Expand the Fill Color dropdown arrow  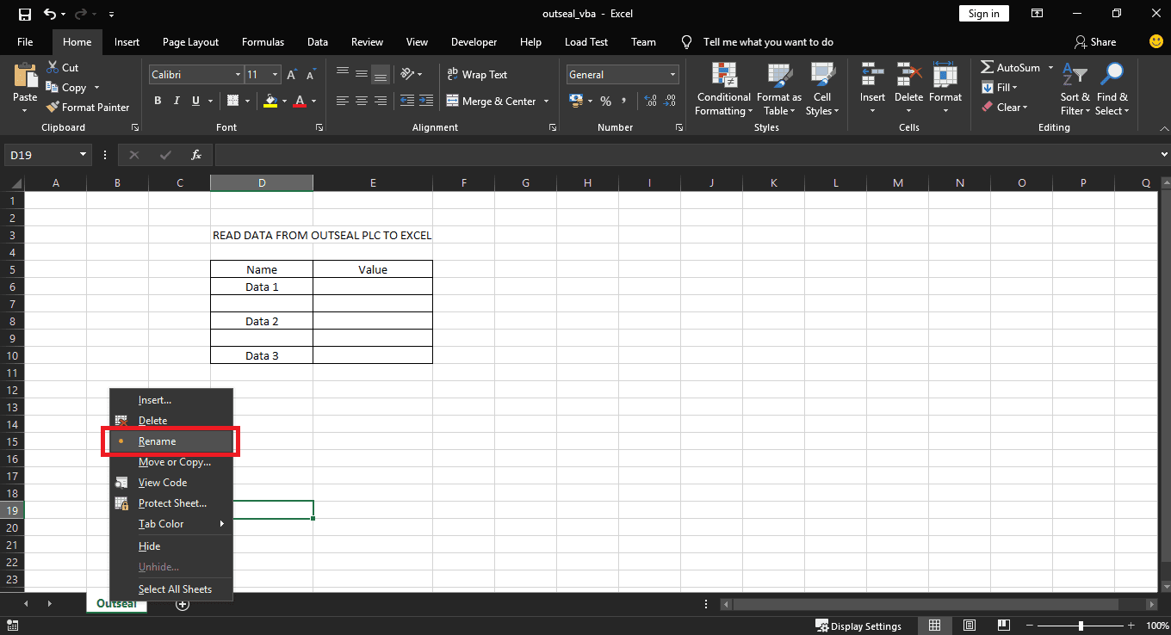284,101
